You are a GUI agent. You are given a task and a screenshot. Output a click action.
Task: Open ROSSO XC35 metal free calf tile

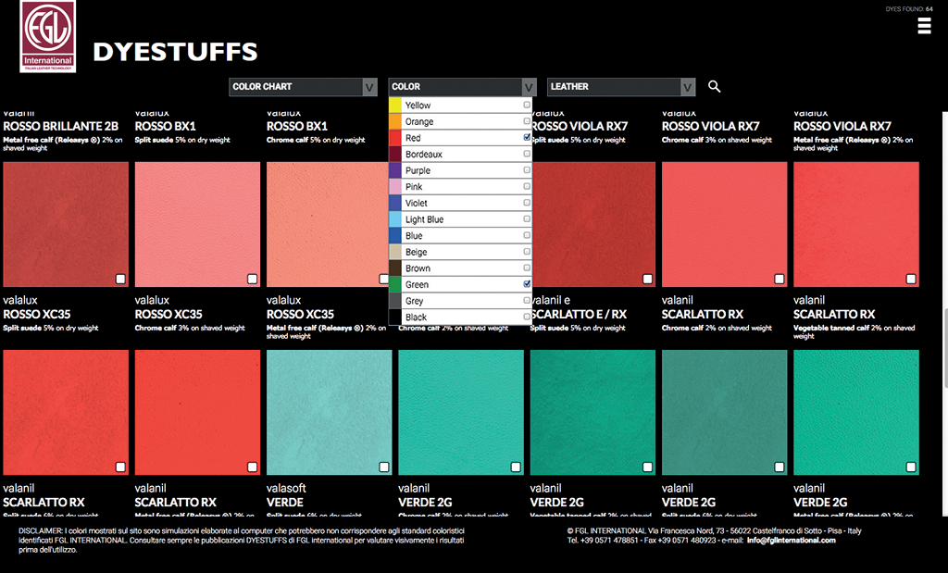pos(327,224)
